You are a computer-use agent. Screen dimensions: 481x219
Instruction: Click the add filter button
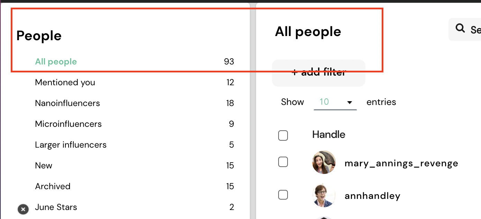[319, 73]
